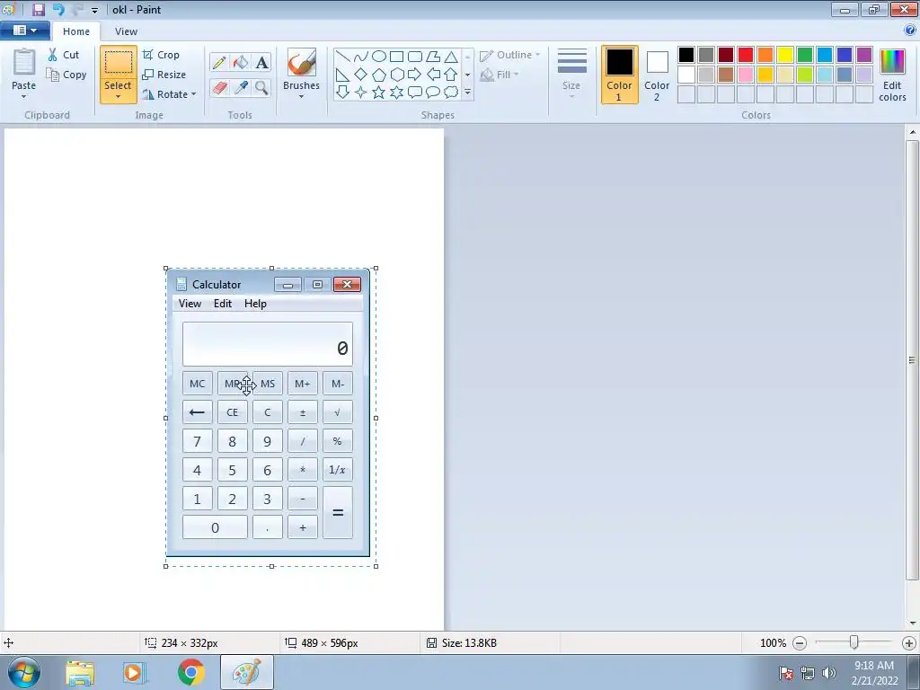This screenshot has height=690, width=920.
Task: Choose the Oval shape
Action: (379, 57)
